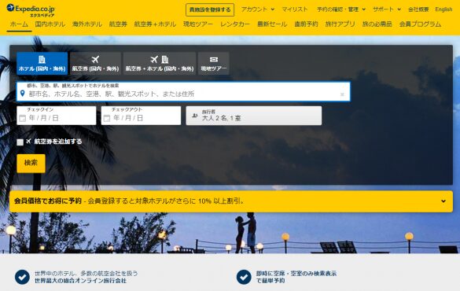The height and width of the screenshot is (291, 460).
Task: Clear the destination field with the x icon
Action: pos(342,94)
